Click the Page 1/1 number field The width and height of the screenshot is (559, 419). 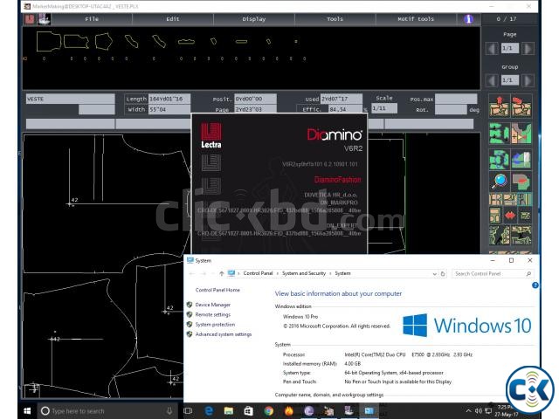point(510,48)
